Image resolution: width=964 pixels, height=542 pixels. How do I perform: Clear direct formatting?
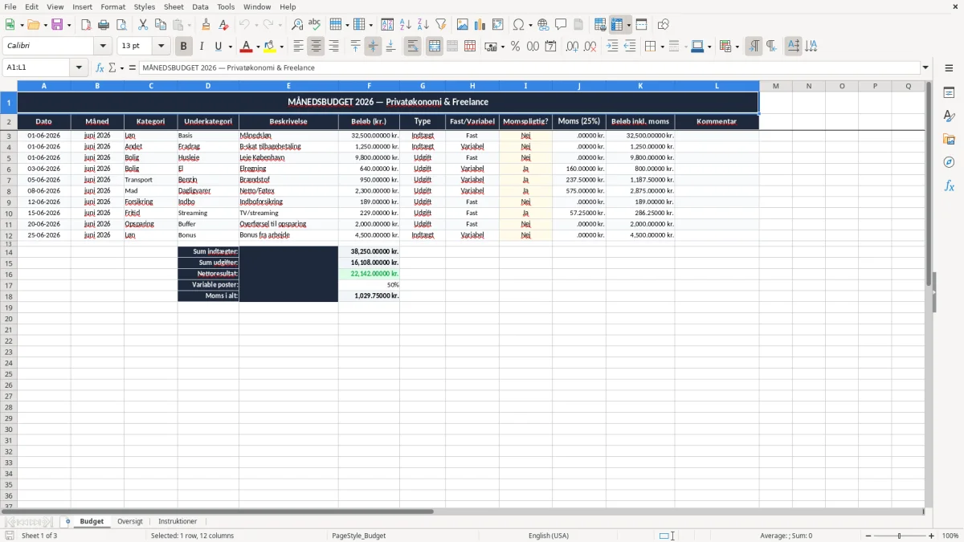pos(224,25)
